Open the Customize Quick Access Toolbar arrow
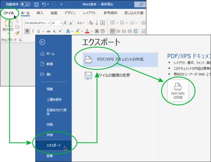The height and width of the screenshot is (162, 211). pos(61,5)
